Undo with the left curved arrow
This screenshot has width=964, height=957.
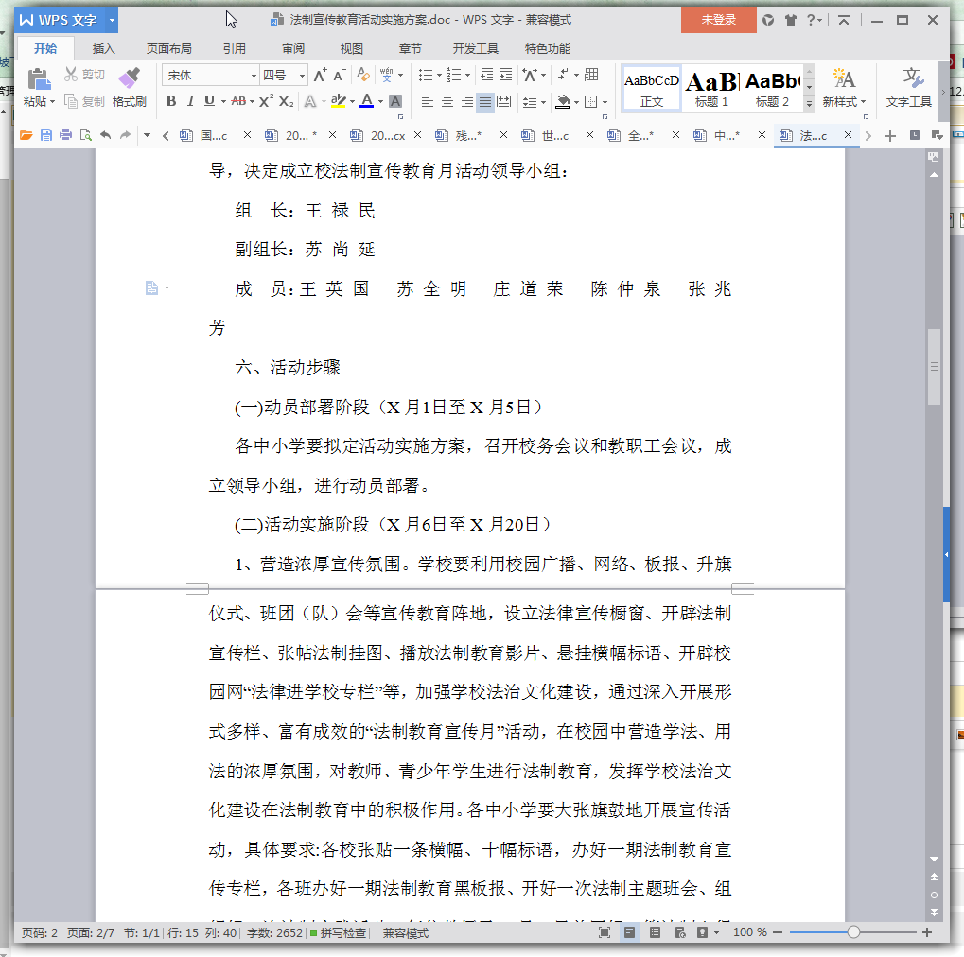click(105, 135)
